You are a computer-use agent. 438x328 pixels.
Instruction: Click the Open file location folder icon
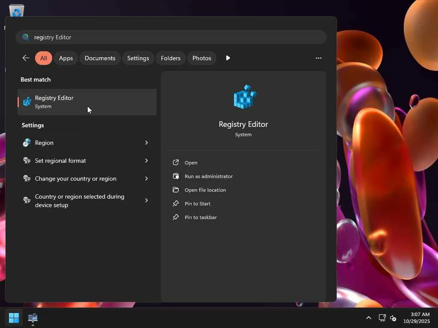176,190
